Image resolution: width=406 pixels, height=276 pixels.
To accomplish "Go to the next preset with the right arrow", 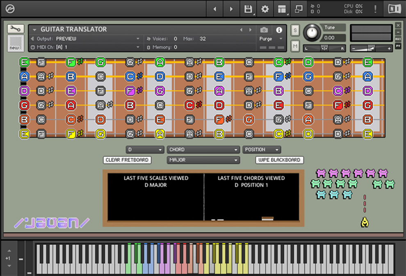I will pos(231,9).
